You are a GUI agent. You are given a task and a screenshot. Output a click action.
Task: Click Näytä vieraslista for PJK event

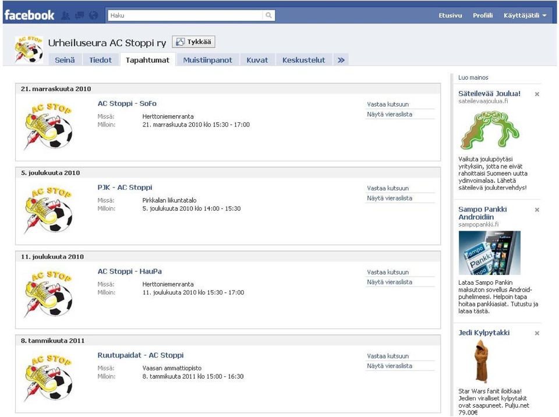(x=390, y=198)
